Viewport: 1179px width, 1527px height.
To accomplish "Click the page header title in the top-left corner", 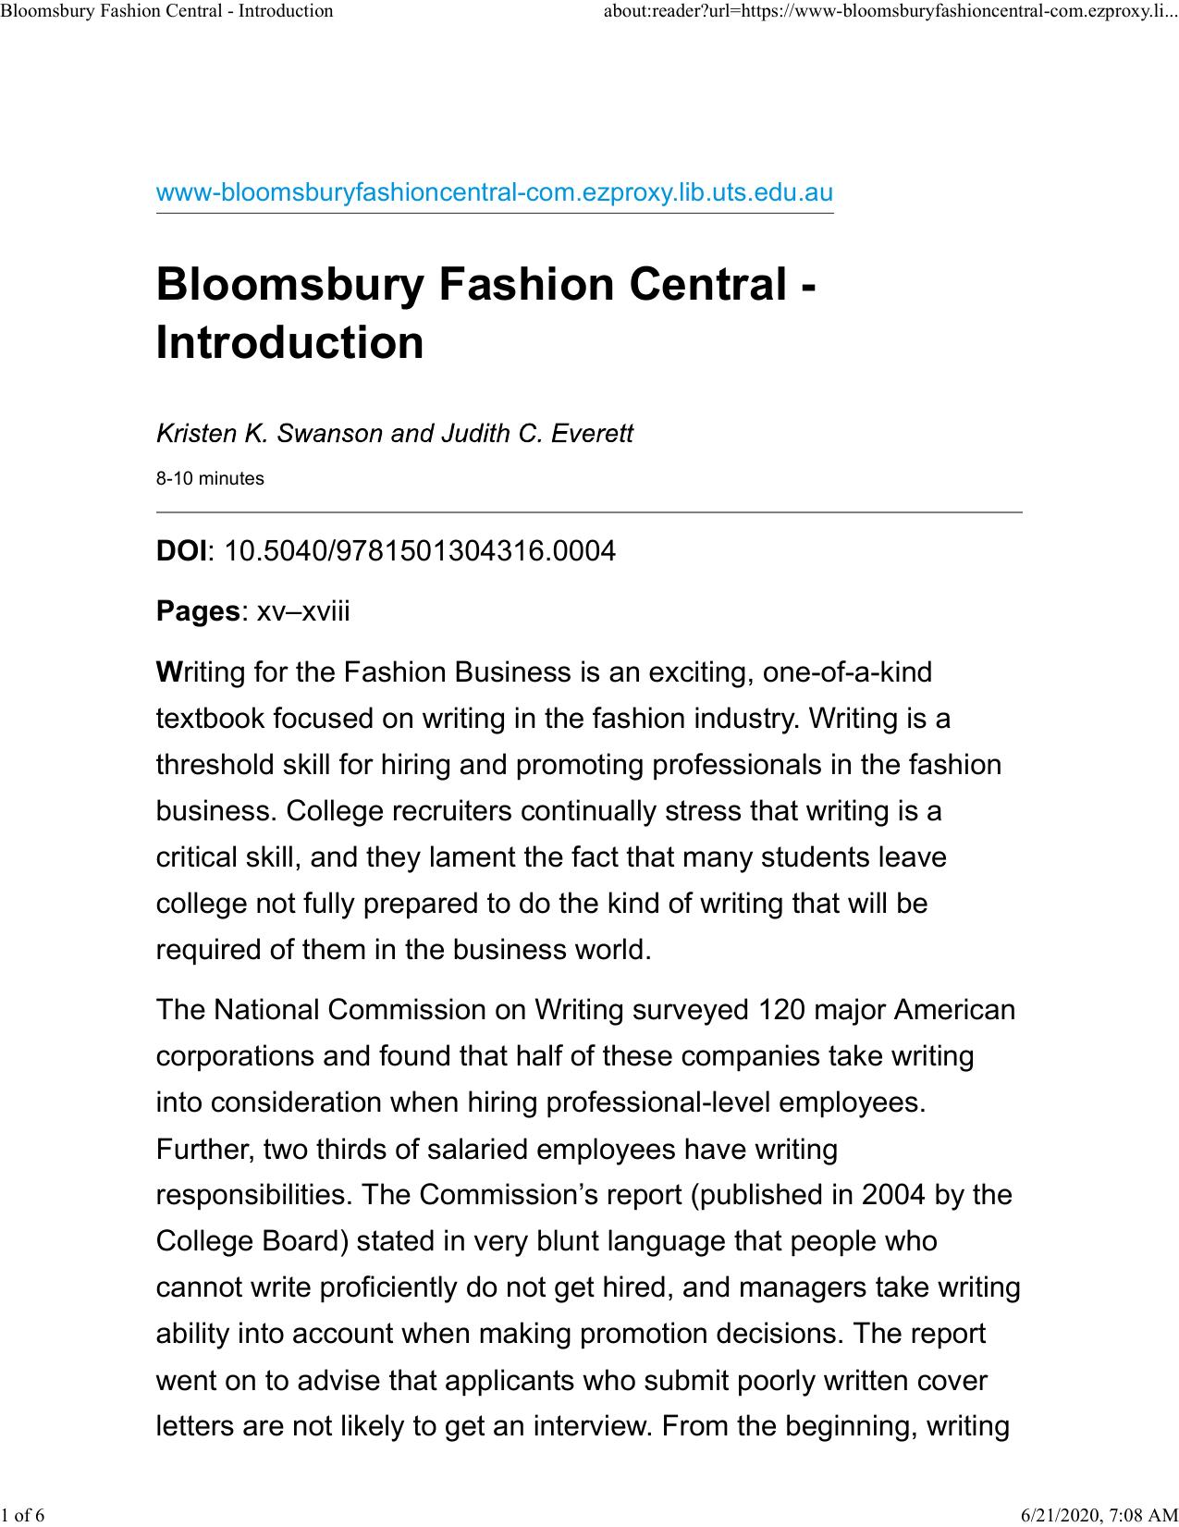I will pos(166,11).
